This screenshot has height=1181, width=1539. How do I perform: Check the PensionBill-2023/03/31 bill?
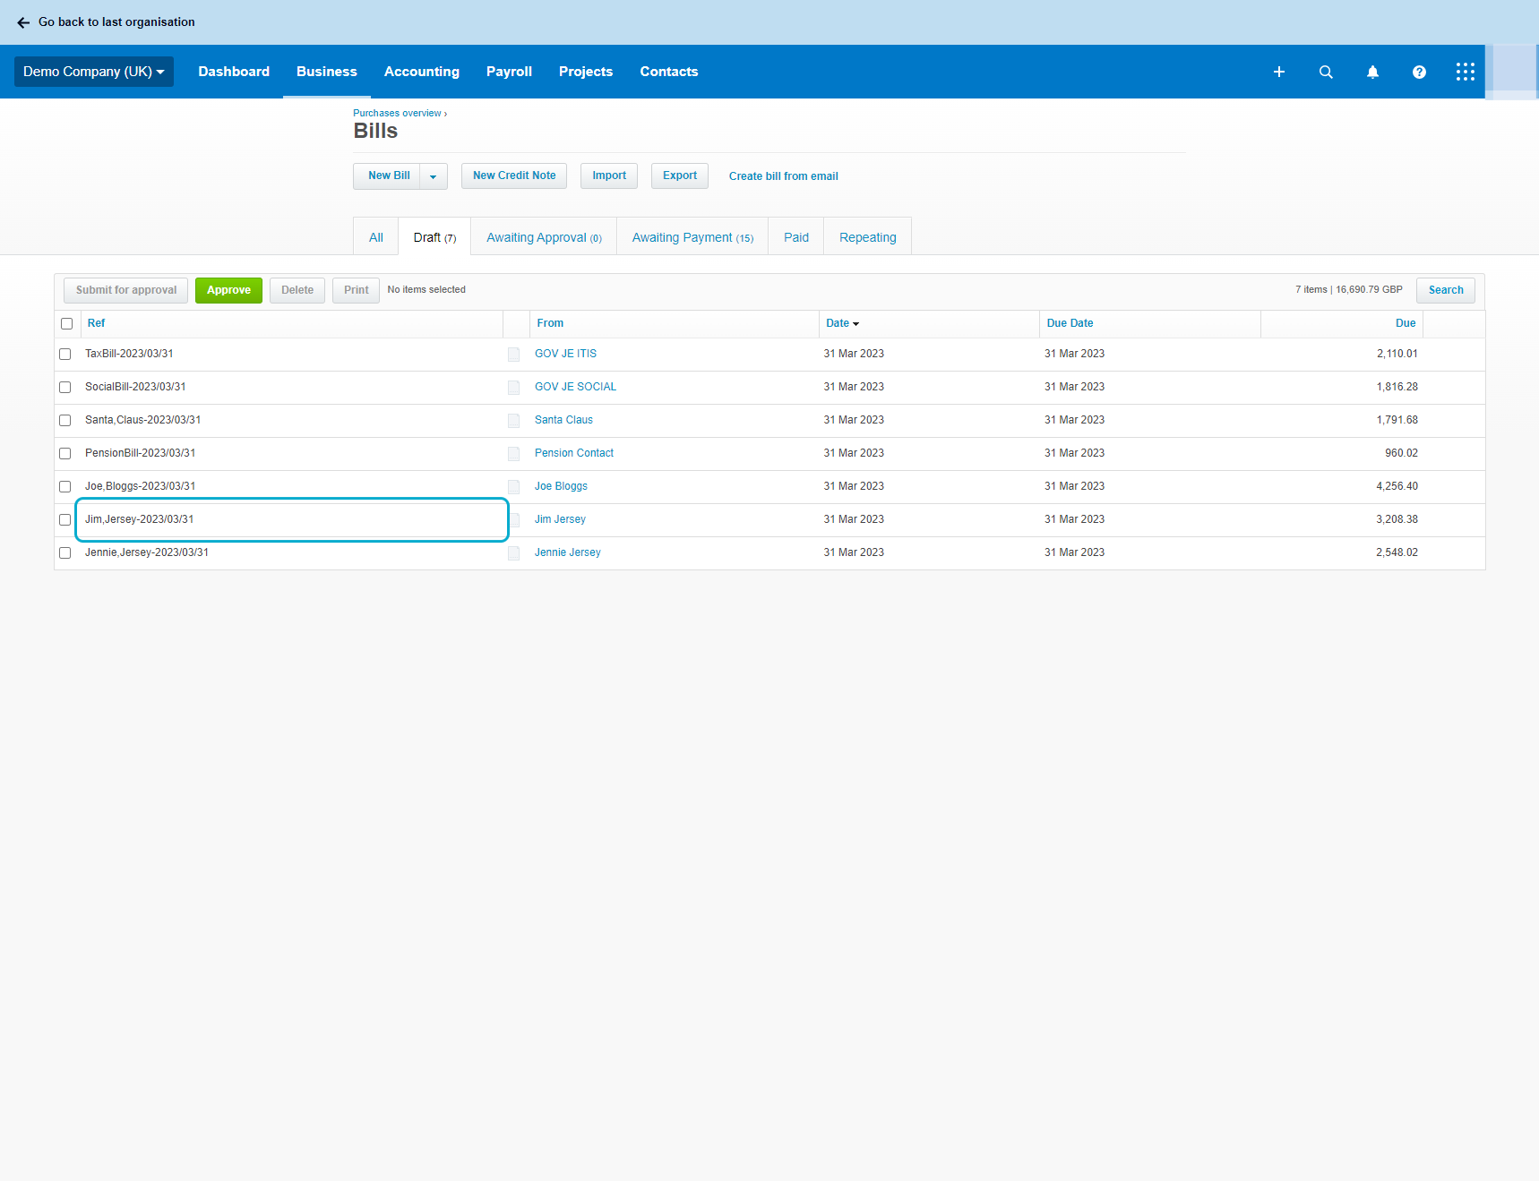coord(64,454)
